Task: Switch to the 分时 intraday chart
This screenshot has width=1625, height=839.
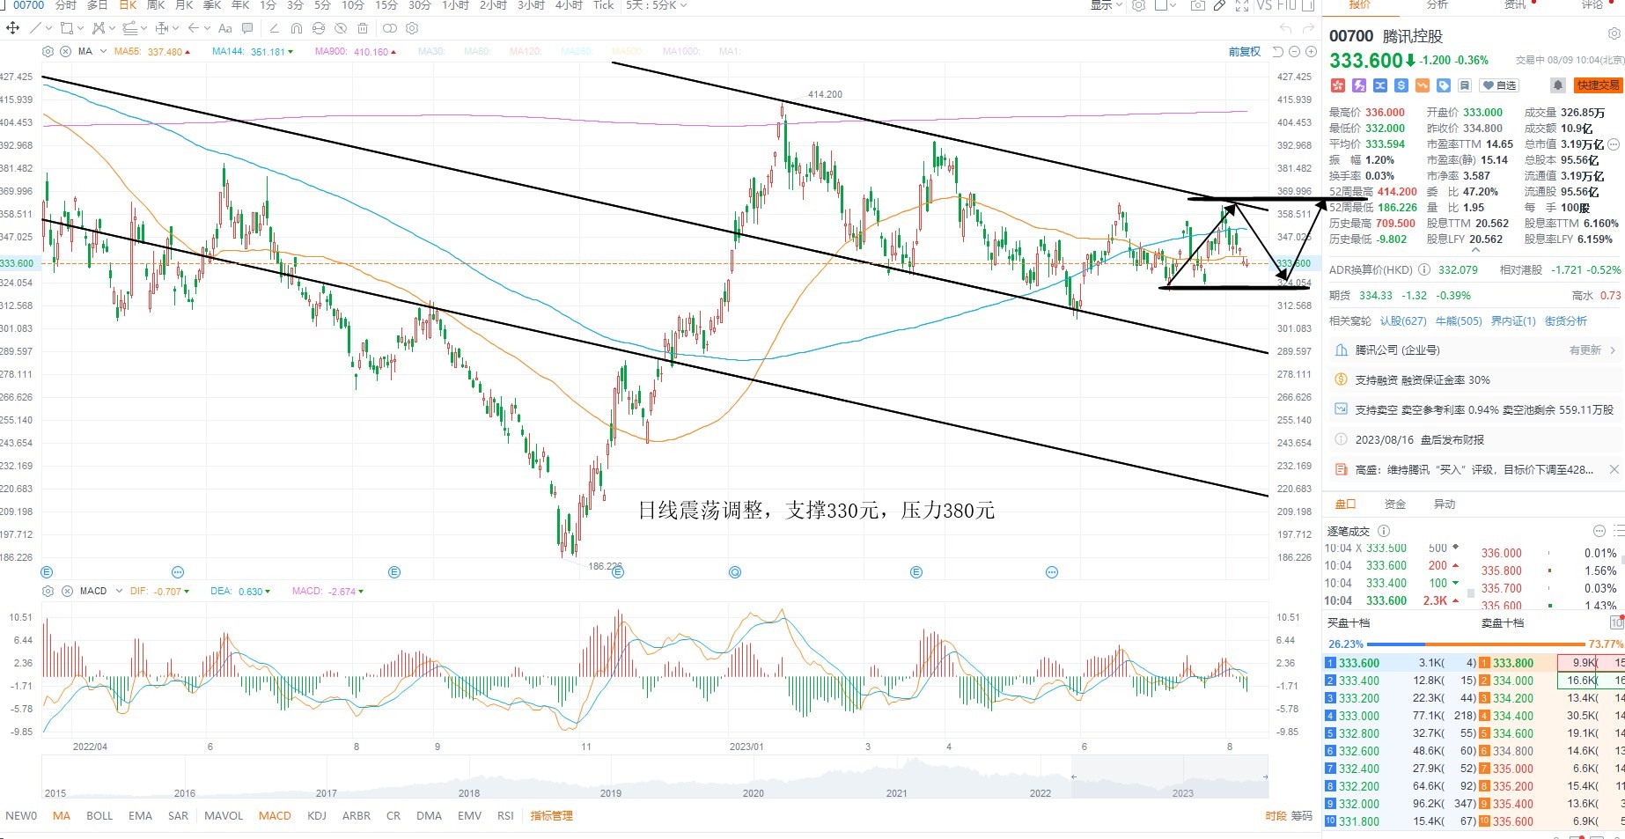Action: (x=66, y=5)
